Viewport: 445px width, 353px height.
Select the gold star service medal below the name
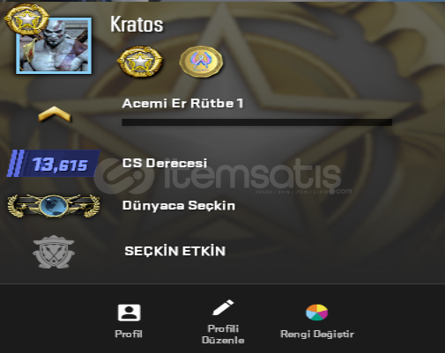tap(140, 62)
